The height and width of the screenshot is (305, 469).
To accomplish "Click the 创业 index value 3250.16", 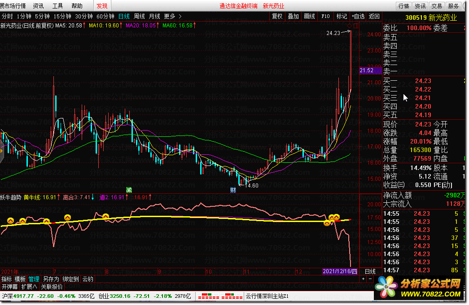I will pyautogui.click(x=120, y=296).
